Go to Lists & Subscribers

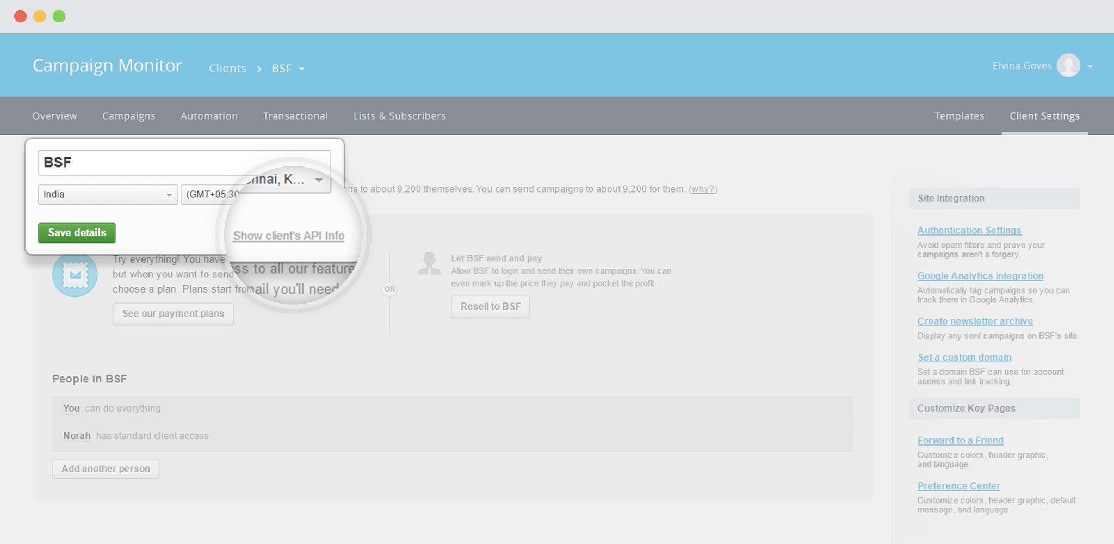399,116
